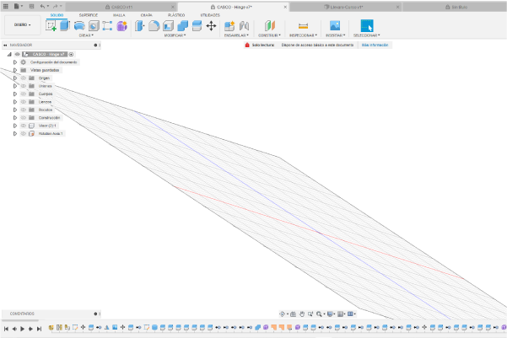Switch to the PLÁSTICO tab
Viewport: 507px width, 338px height.
[x=176, y=15]
